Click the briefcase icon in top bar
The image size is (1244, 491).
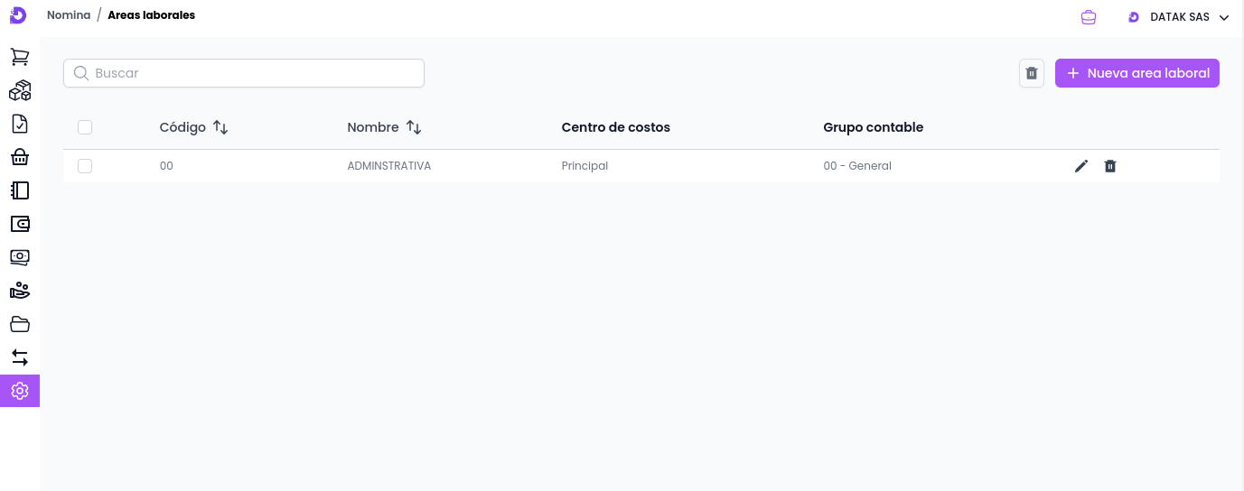point(1089,17)
